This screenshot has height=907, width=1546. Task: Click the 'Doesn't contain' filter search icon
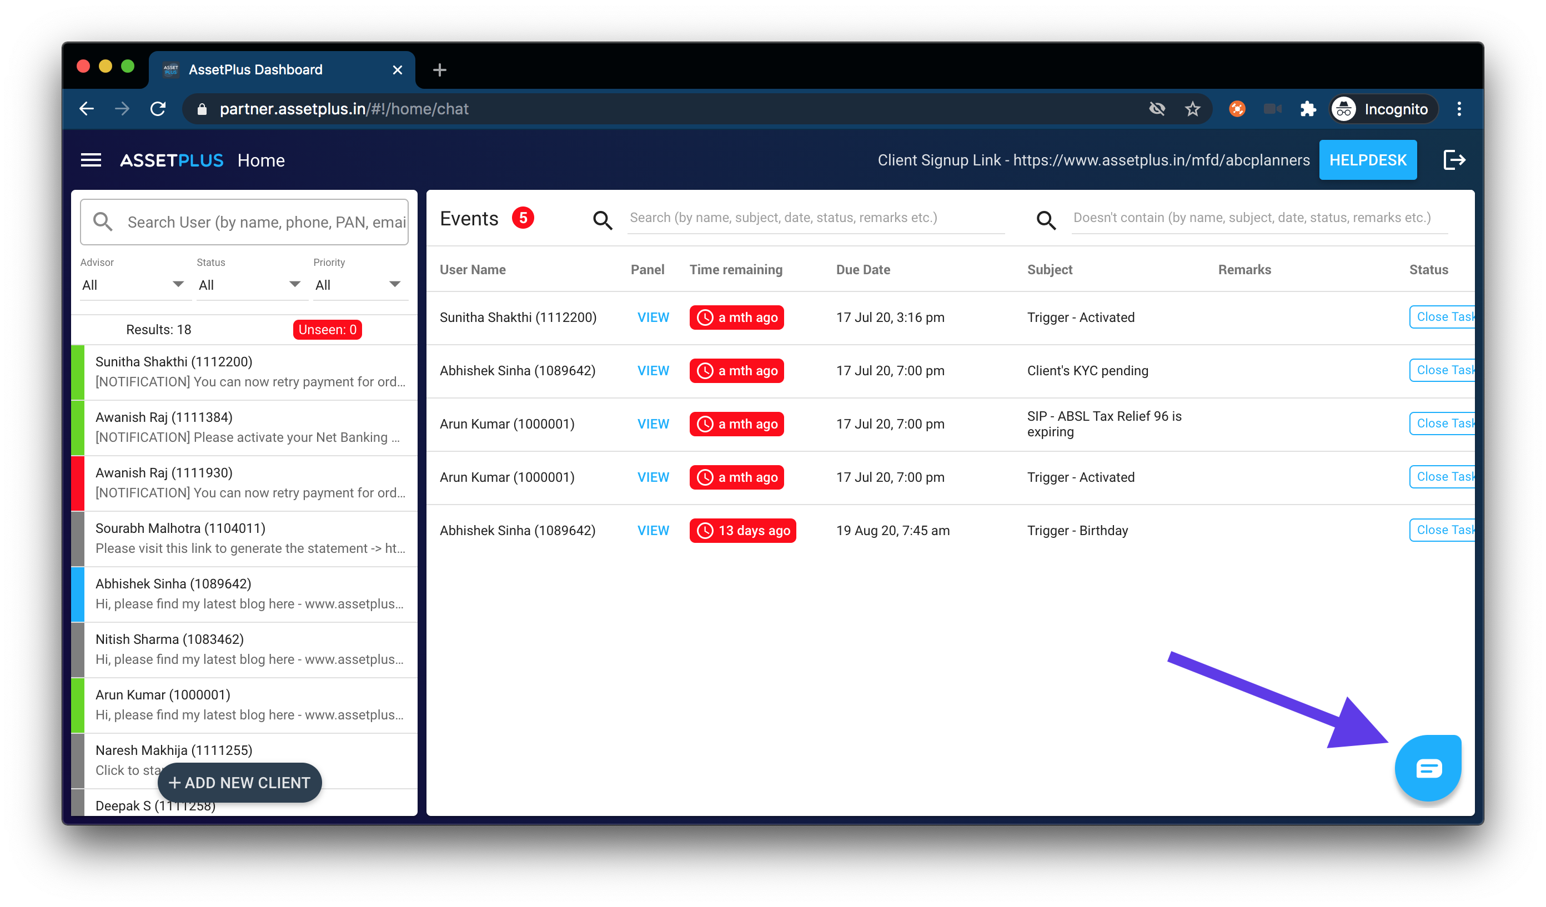pos(1046,220)
